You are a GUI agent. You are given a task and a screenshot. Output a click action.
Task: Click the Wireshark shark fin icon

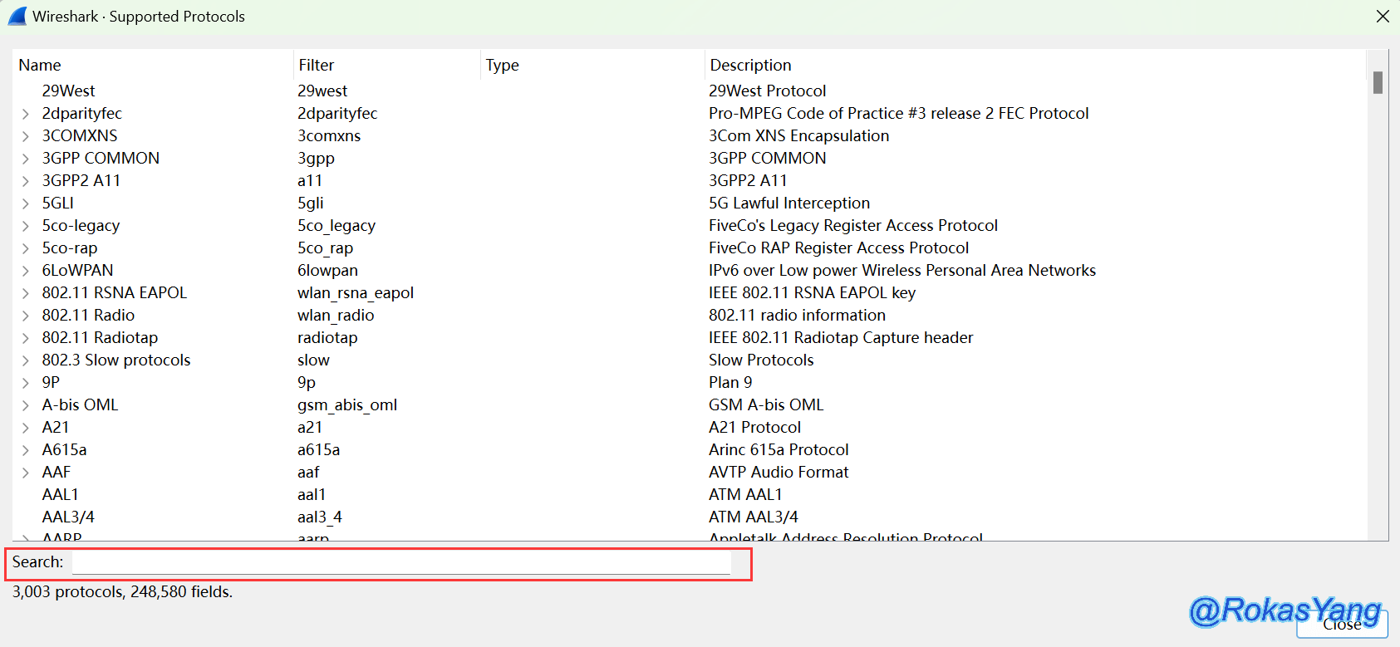pos(17,17)
